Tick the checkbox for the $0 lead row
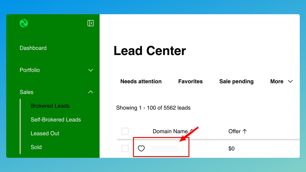This screenshot has height=172, width=306. (125, 148)
